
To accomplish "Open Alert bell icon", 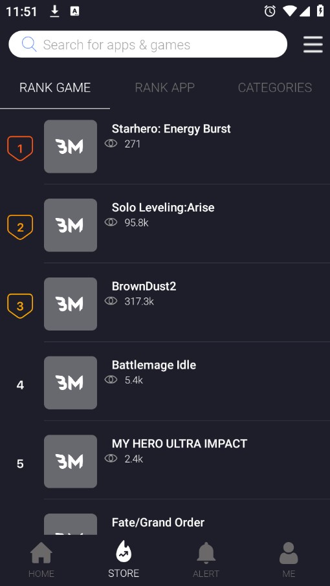I will pyautogui.click(x=206, y=553).
